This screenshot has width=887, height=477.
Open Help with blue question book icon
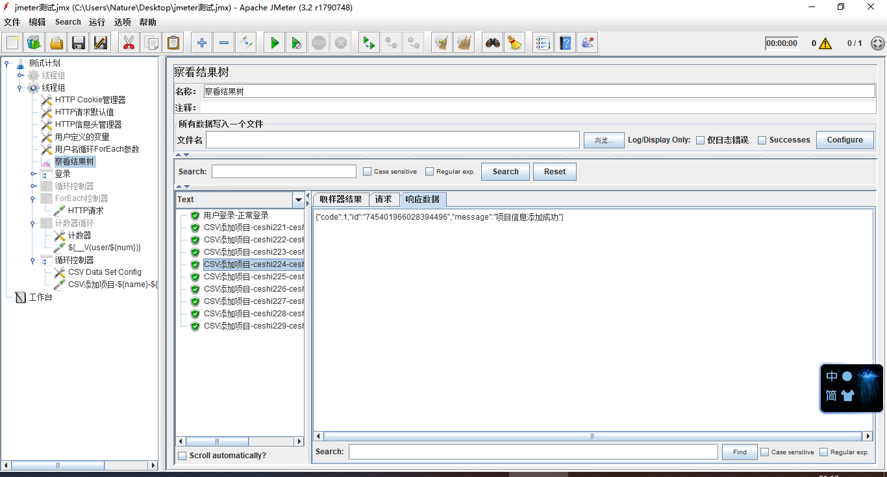(x=565, y=43)
